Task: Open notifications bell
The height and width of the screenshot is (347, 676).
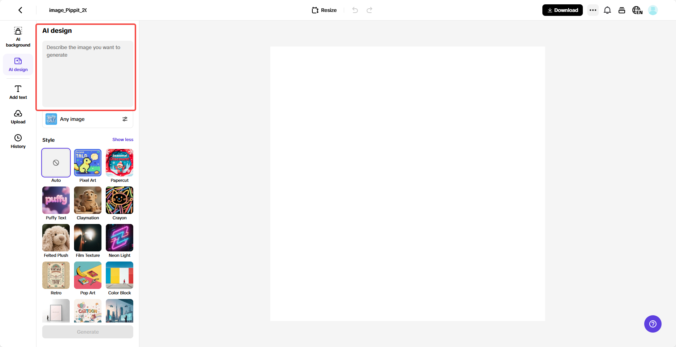Action: click(x=607, y=10)
